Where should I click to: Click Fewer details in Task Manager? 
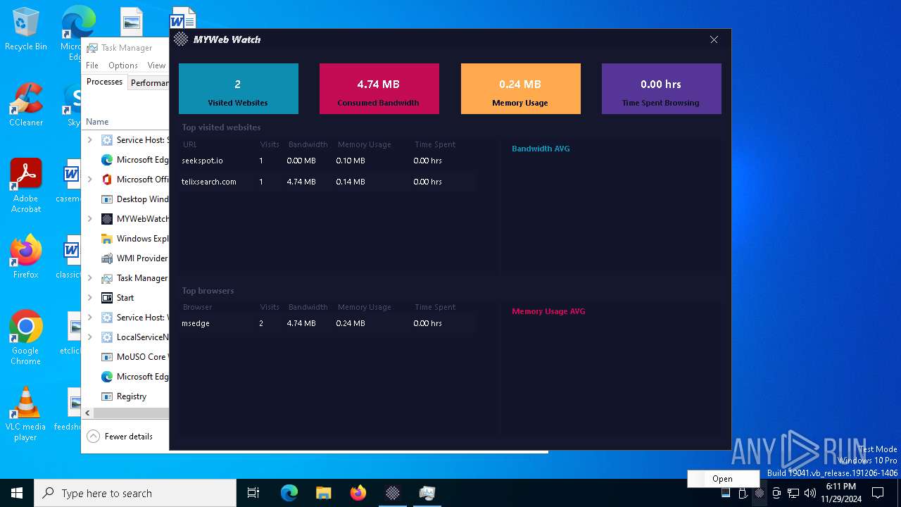(120, 437)
